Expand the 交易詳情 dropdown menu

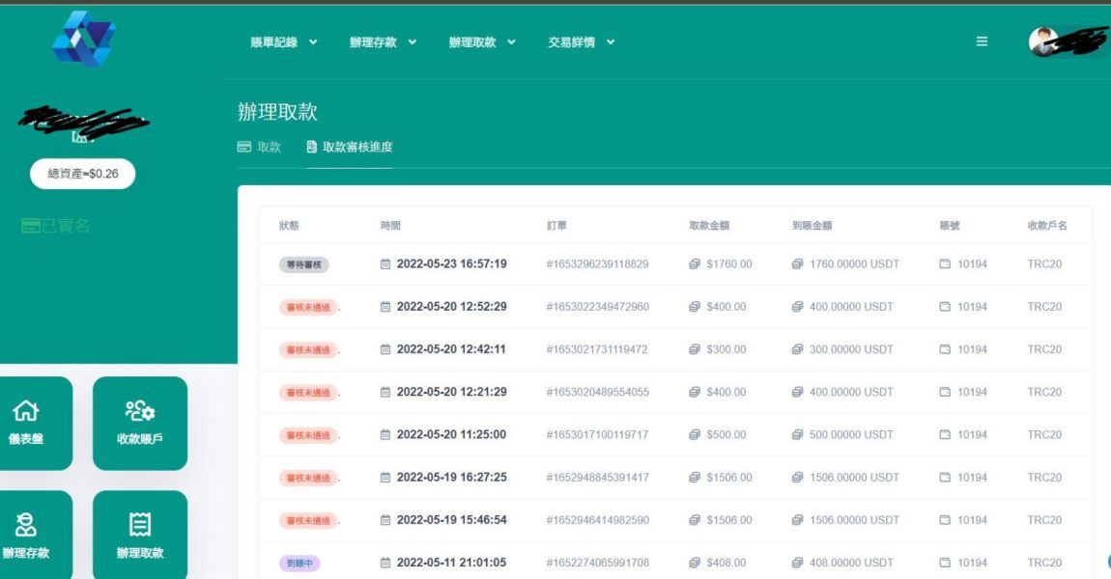[x=582, y=42]
